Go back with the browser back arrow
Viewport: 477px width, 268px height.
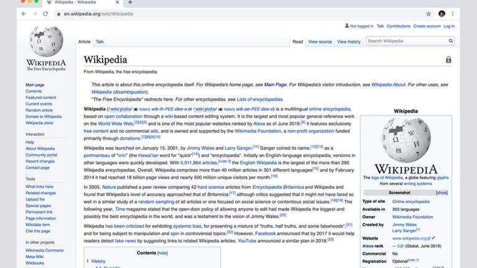coord(24,14)
